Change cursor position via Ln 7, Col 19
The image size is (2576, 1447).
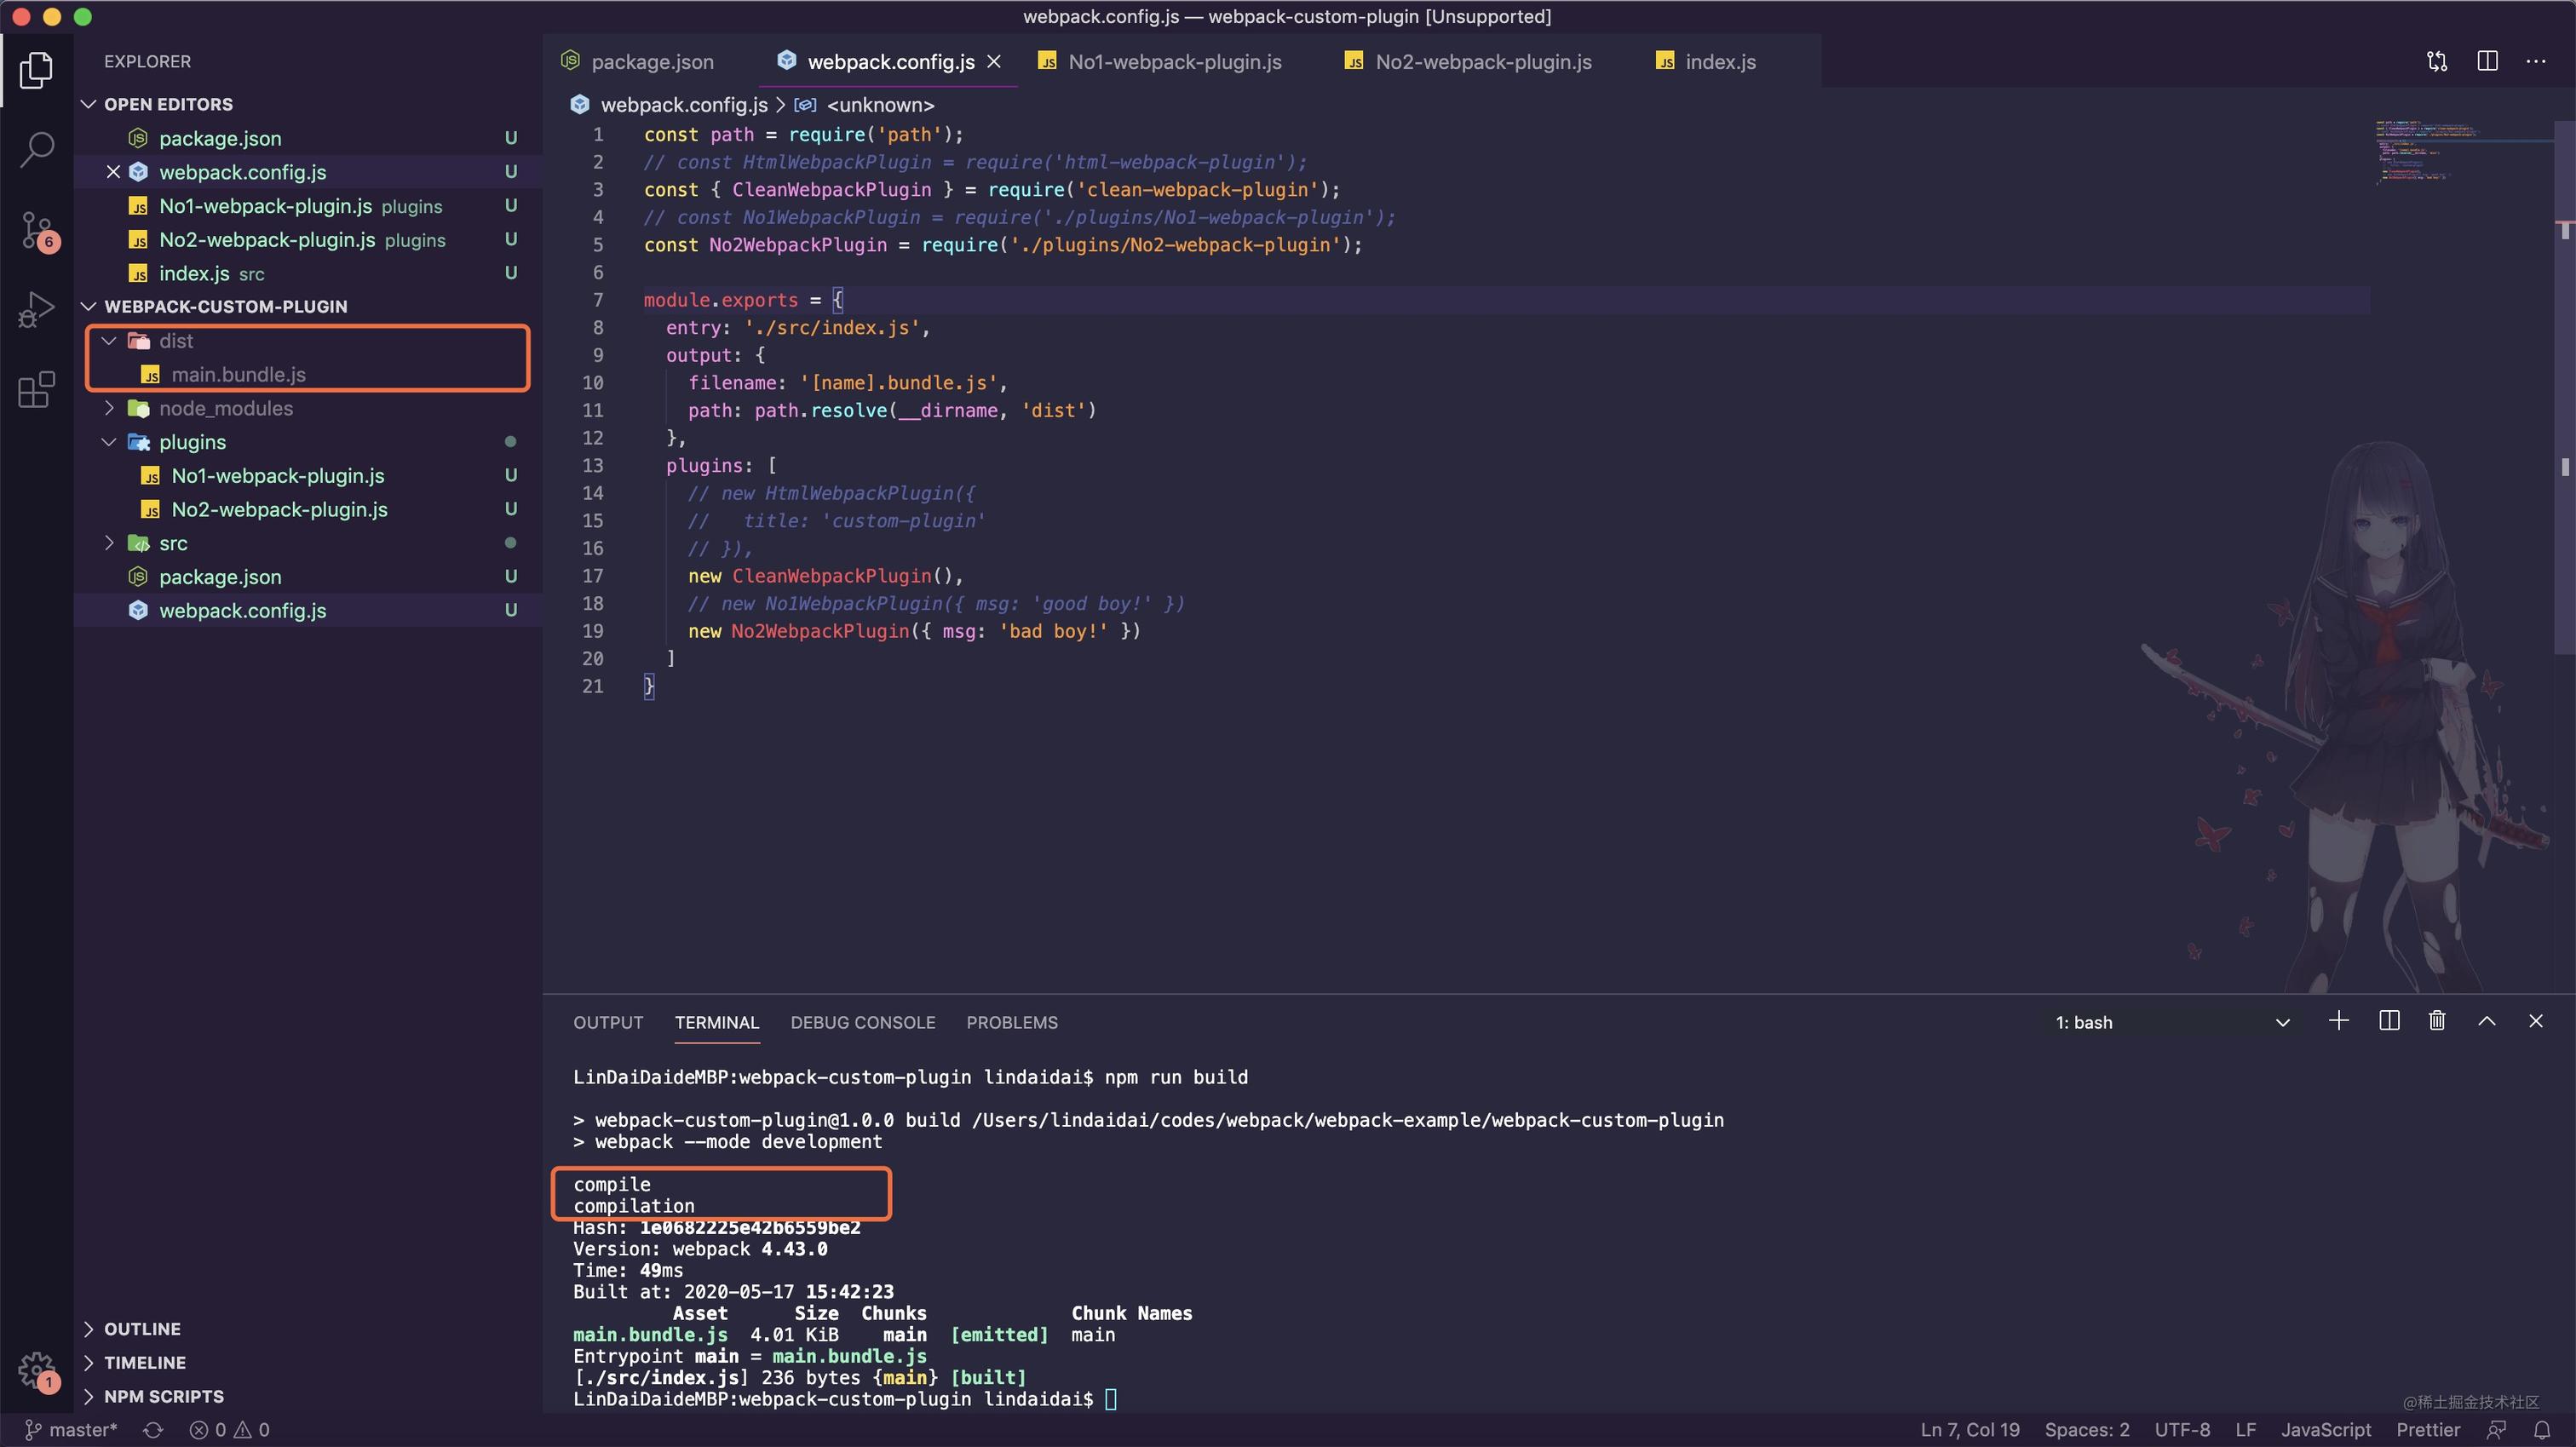tap(1969, 1430)
